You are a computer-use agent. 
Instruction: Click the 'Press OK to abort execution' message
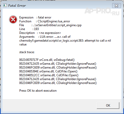(38, 91)
